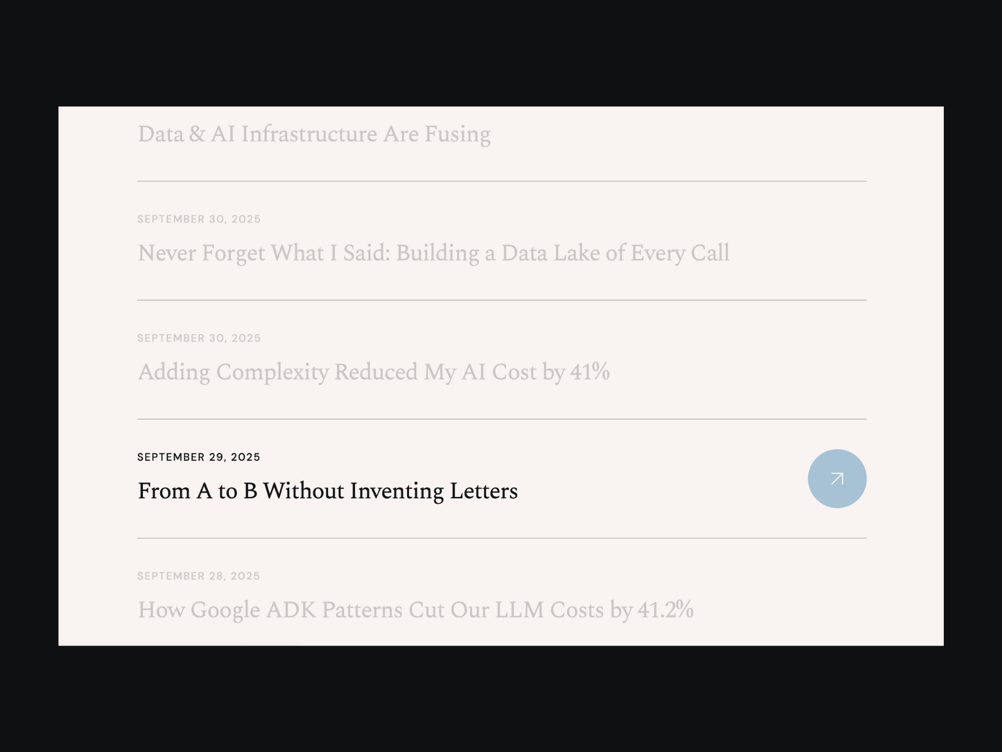
Task: Open 'Adding Complexity Reduced My AI Cost' post
Action: pyautogui.click(x=373, y=372)
